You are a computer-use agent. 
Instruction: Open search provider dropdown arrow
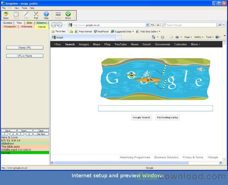[224, 25]
